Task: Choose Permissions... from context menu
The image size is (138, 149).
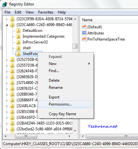Action: pos(65,104)
